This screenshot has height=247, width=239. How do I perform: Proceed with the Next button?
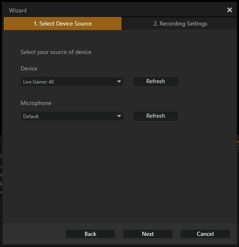[148, 234]
